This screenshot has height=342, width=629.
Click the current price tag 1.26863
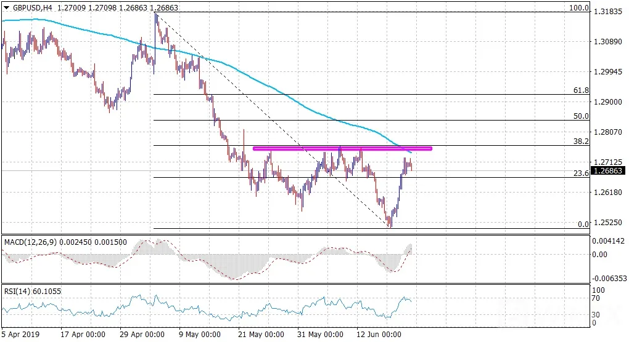tap(608, 171)
